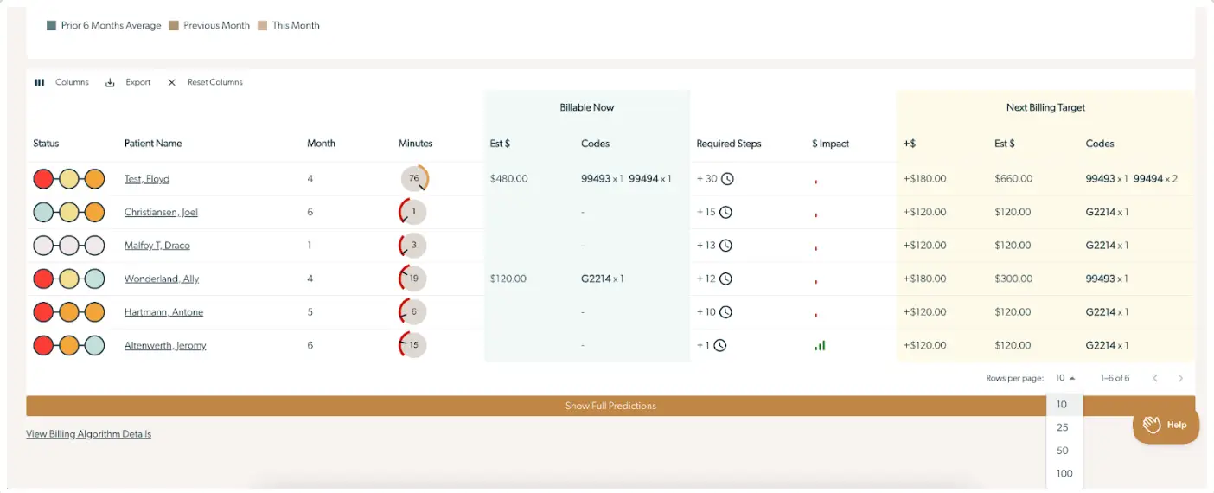Image resolution: width=1214 pixels, height=493 pixels.
Task: Select 100 rows per page option
Action: pos(1064,474)
